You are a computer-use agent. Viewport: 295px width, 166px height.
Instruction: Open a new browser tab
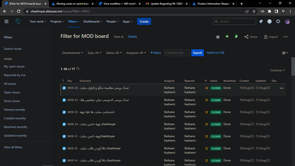(242, 4)
